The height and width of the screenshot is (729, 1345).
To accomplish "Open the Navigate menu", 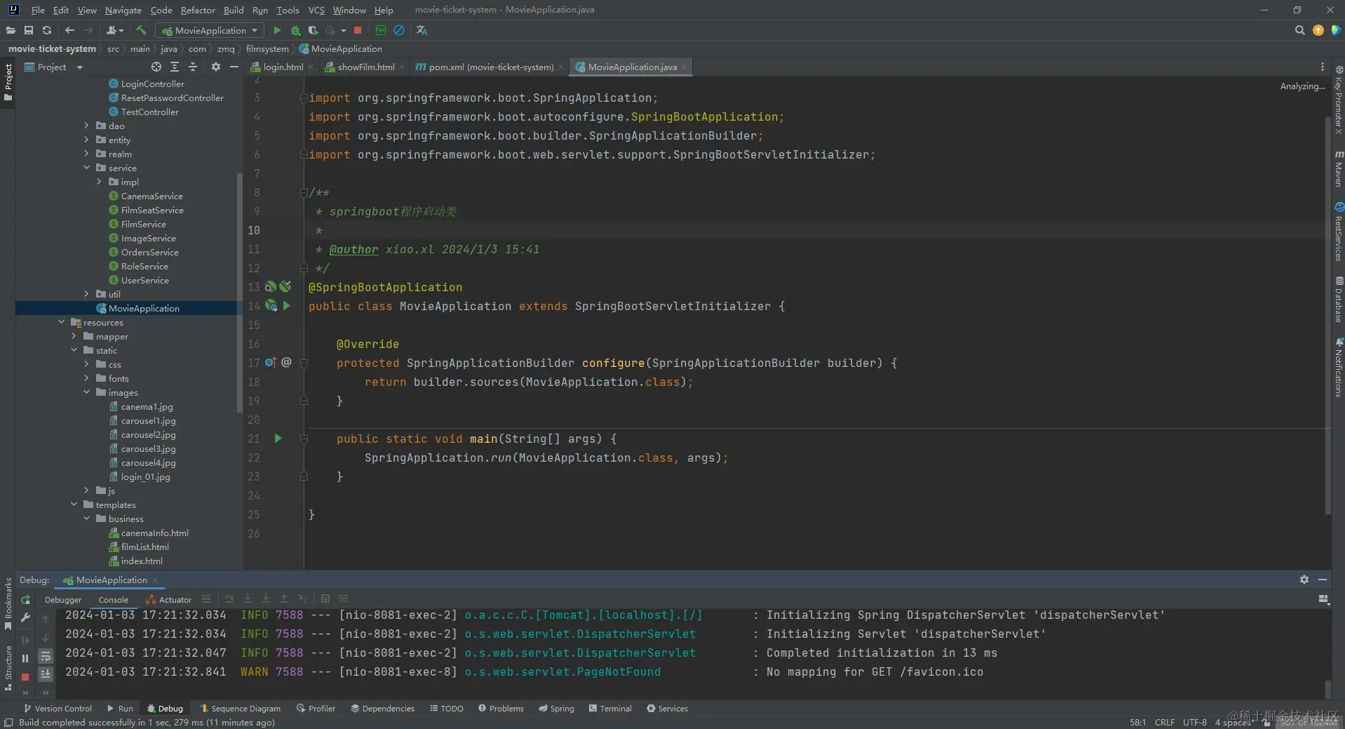I will click(x=123, y=10).
